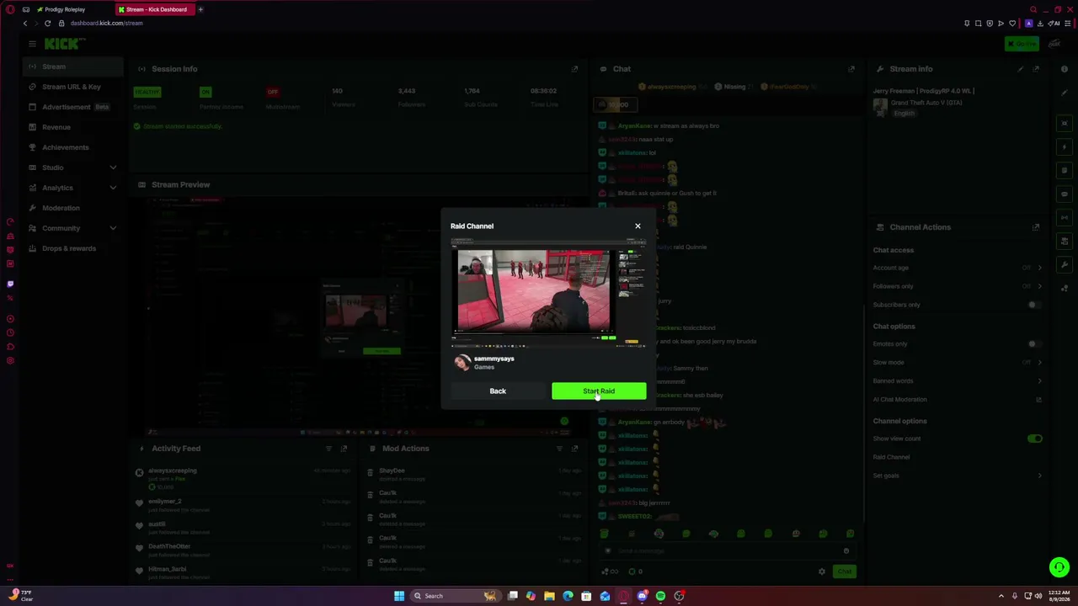Open the Moderation sidebar item
The height and width of the screenshot is (606, 1078).
coord(74,208)
